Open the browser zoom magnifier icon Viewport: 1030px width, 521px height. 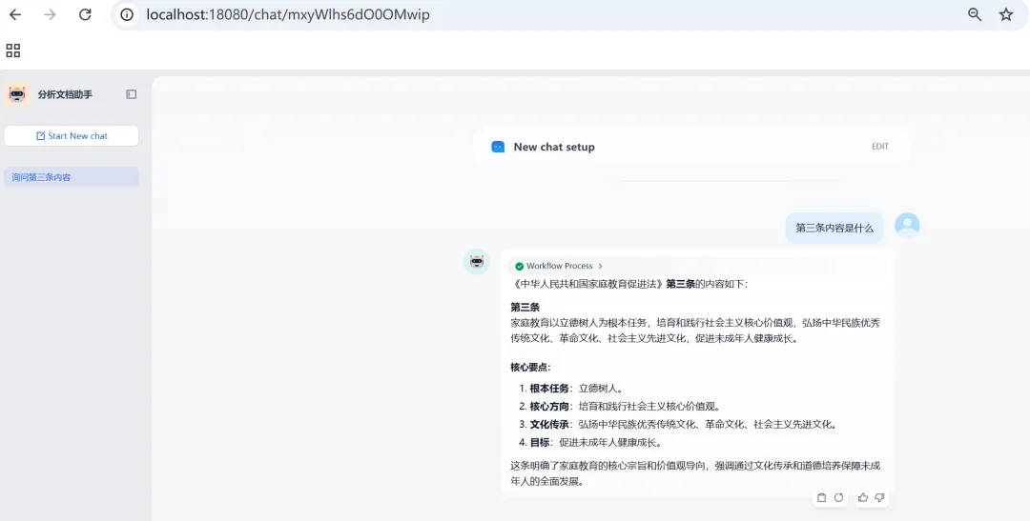(975, 14)
